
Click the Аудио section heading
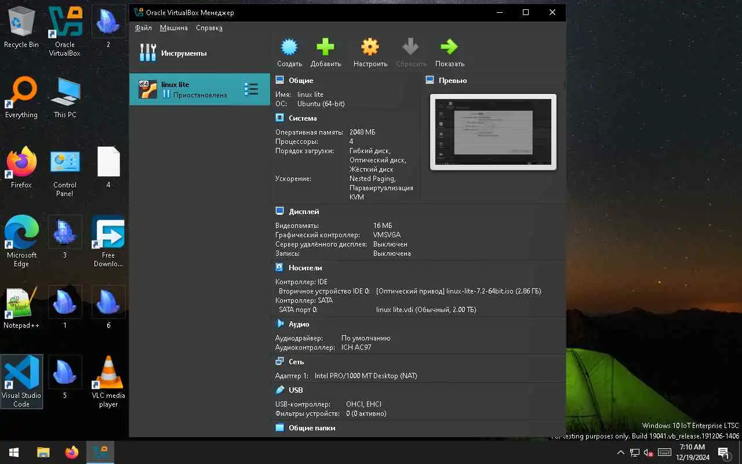tap(299, 324)
